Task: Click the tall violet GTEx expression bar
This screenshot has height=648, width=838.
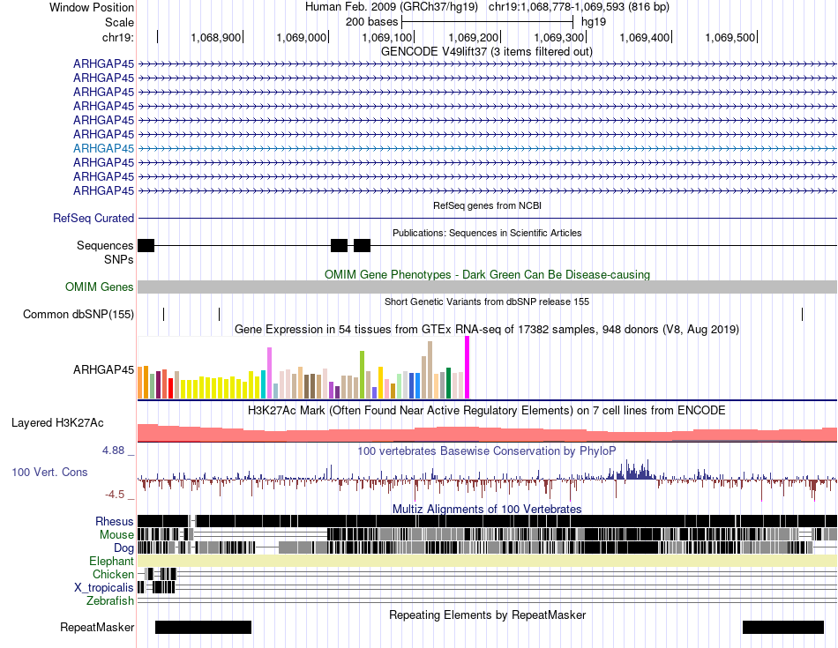Action: [x=269, y=373]
